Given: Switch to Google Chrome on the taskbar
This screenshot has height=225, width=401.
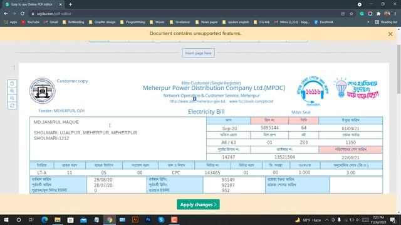Looking at the screenshot, I should click(110, 220).
